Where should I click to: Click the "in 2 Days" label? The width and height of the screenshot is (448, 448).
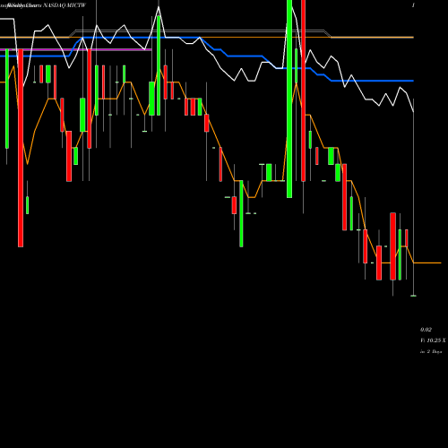431,351
